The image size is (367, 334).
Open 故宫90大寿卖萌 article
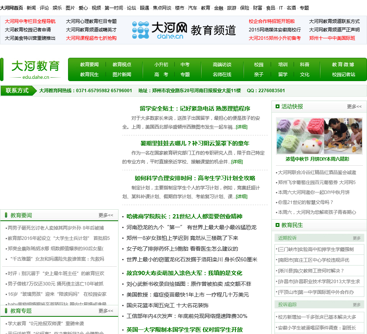pos(184,273)
